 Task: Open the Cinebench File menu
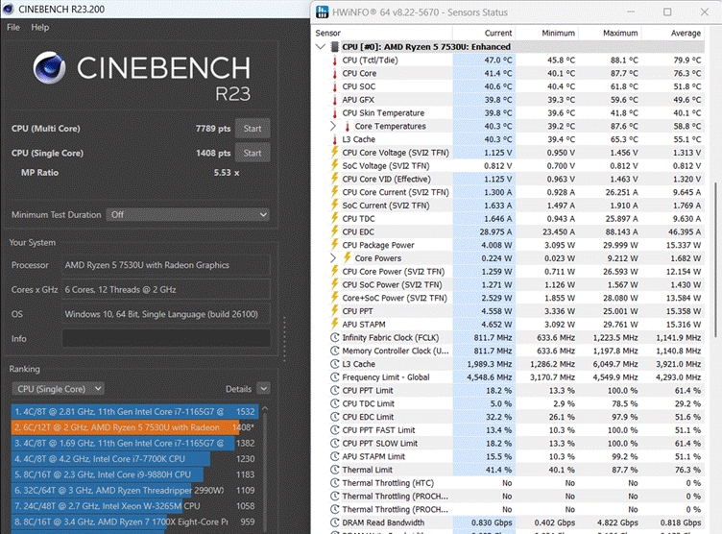pyautogui.click(x=12, y=27)
